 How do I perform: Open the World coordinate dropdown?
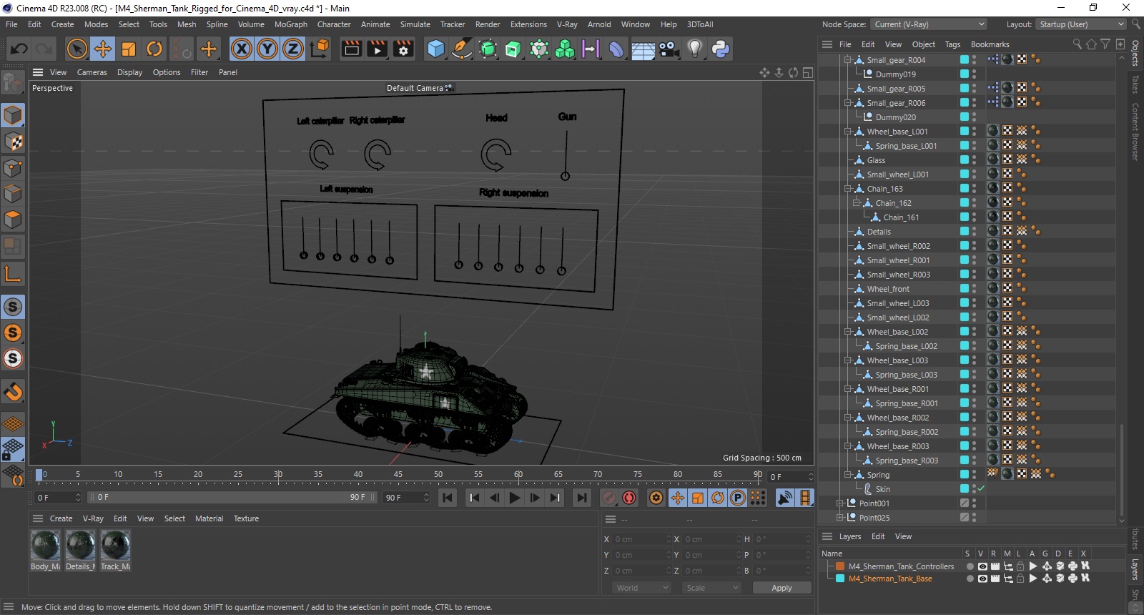pyautogui.click(x=641, y=588)
